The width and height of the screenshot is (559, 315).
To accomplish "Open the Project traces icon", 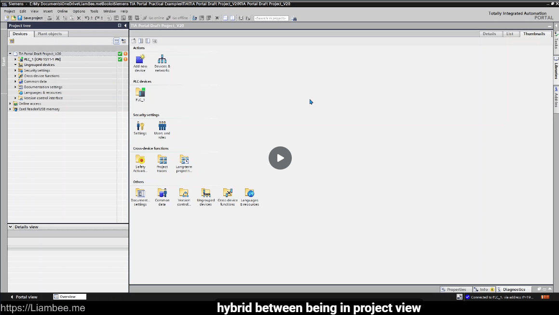I will pyautogui.click(x=162, y=159).
